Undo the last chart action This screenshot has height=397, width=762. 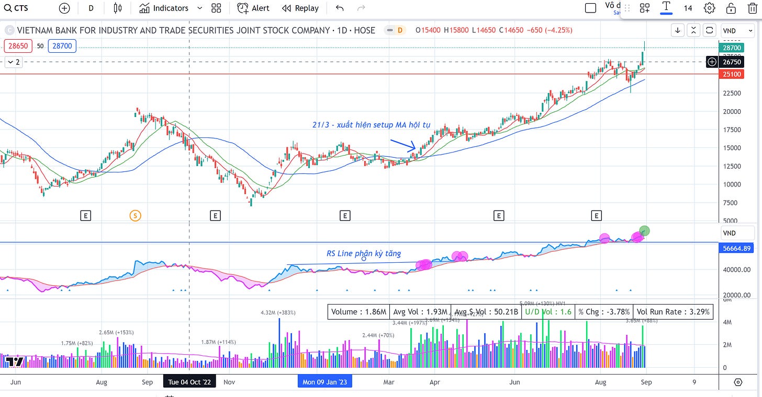coord(340,8)
